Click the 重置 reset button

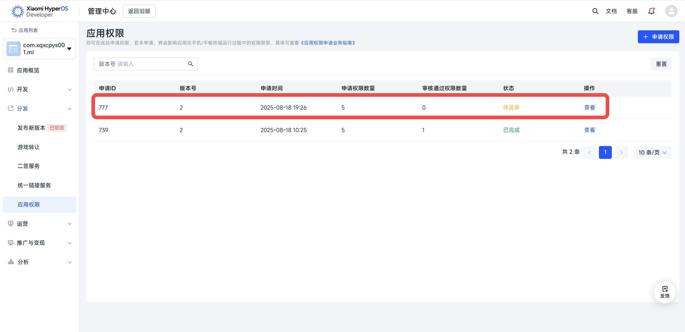click(x=661, y=64)
